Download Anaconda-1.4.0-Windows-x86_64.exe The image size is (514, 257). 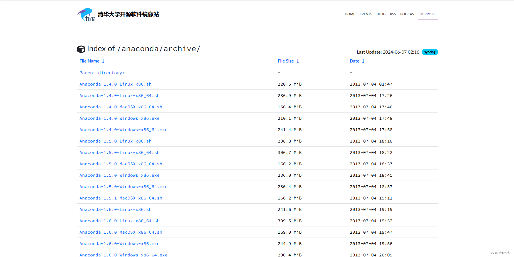coord(123,130)
